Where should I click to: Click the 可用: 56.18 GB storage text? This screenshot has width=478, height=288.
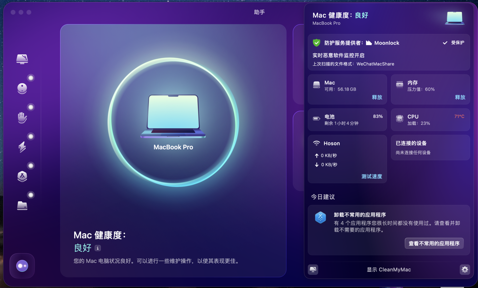tap(340, 89)
